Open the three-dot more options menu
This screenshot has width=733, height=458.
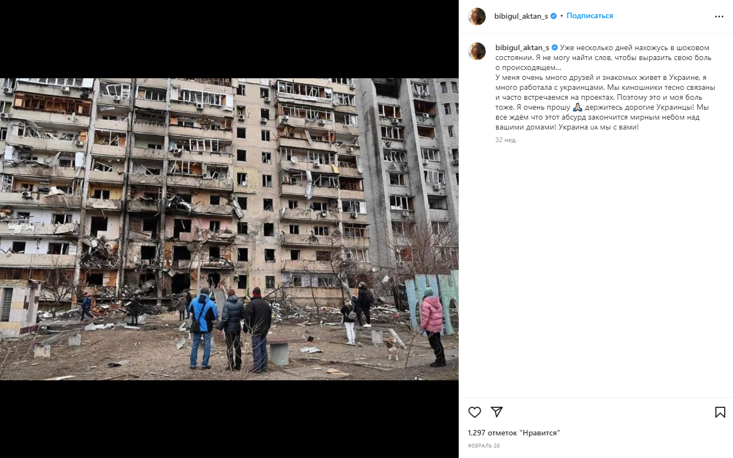719,17
